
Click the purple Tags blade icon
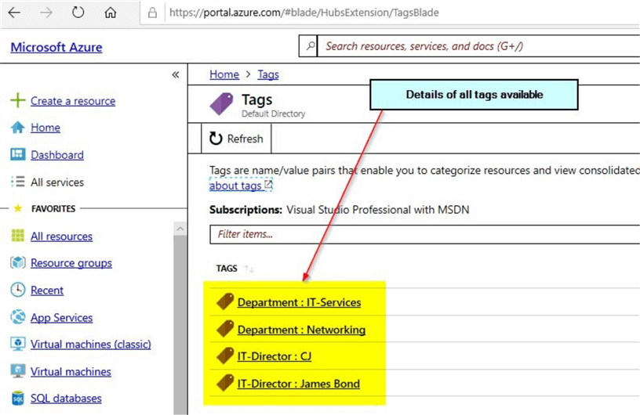click(x=221, y=104)
